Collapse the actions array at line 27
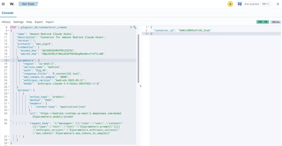 (x=9, y=90)
